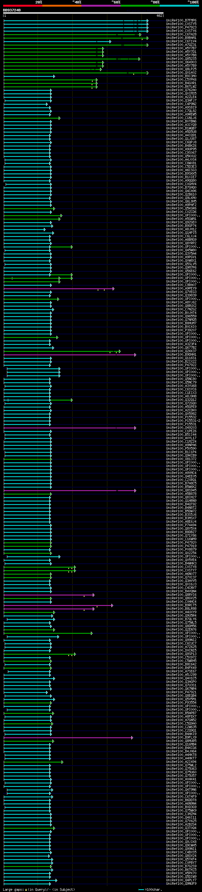Click the label UniRef100_P47922
202x892 pixels.
pyautogui.click(x=181, y=365)
